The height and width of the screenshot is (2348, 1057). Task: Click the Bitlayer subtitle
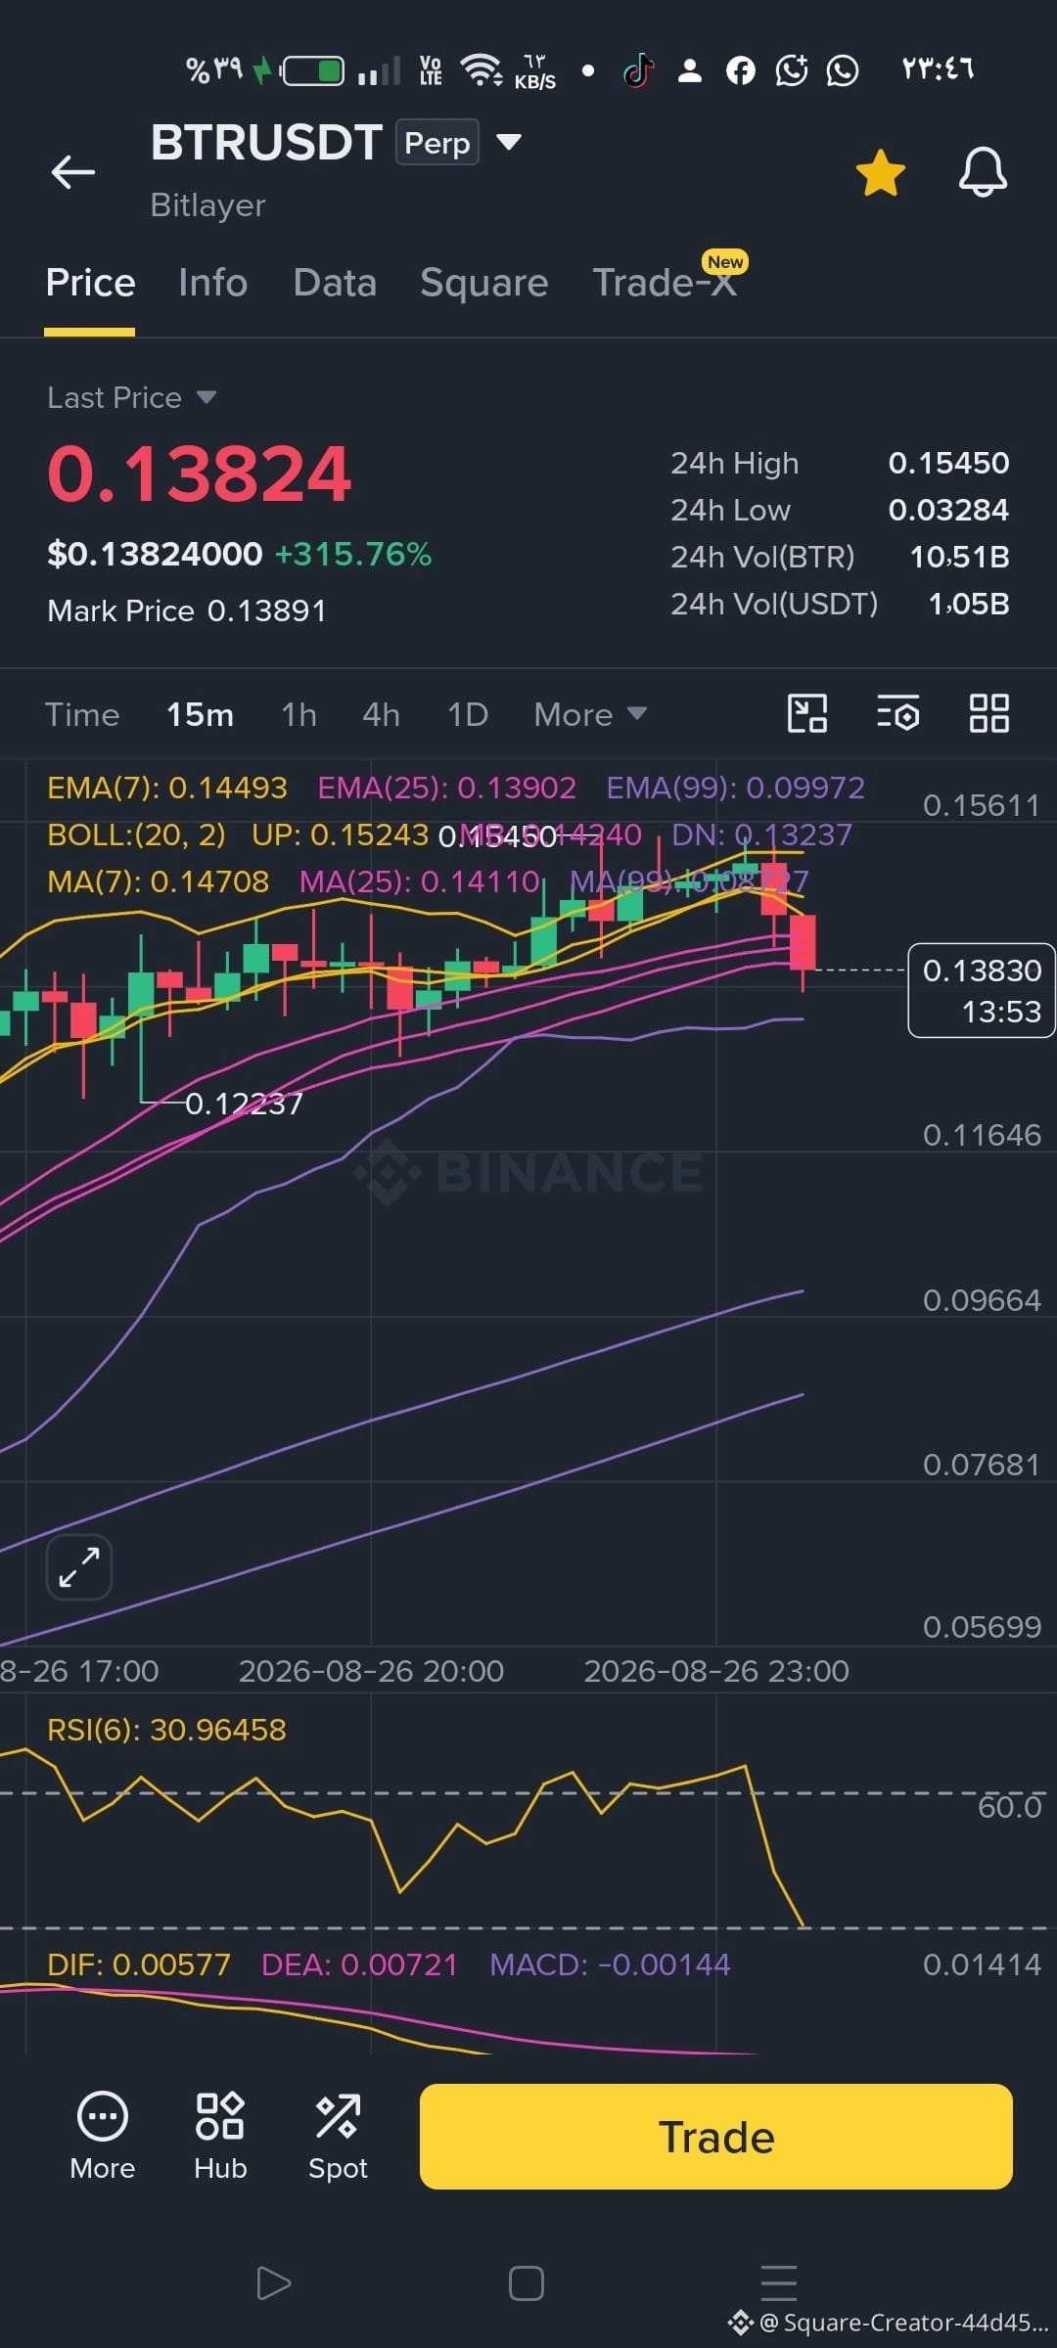point(207,205)
